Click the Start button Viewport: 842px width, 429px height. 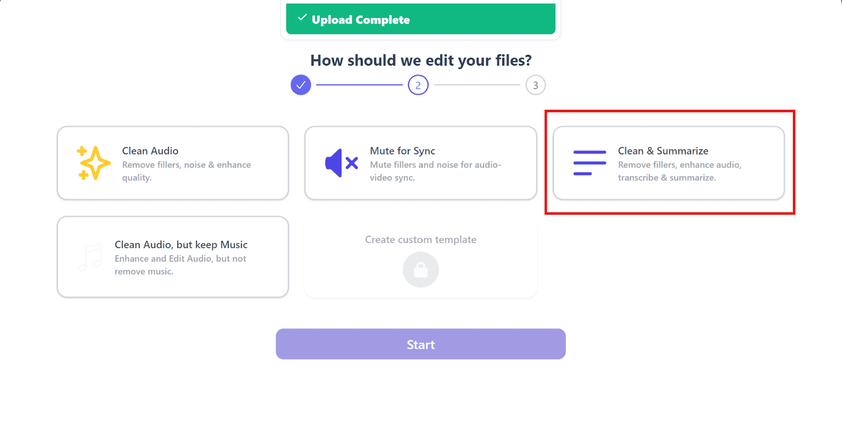420,344
